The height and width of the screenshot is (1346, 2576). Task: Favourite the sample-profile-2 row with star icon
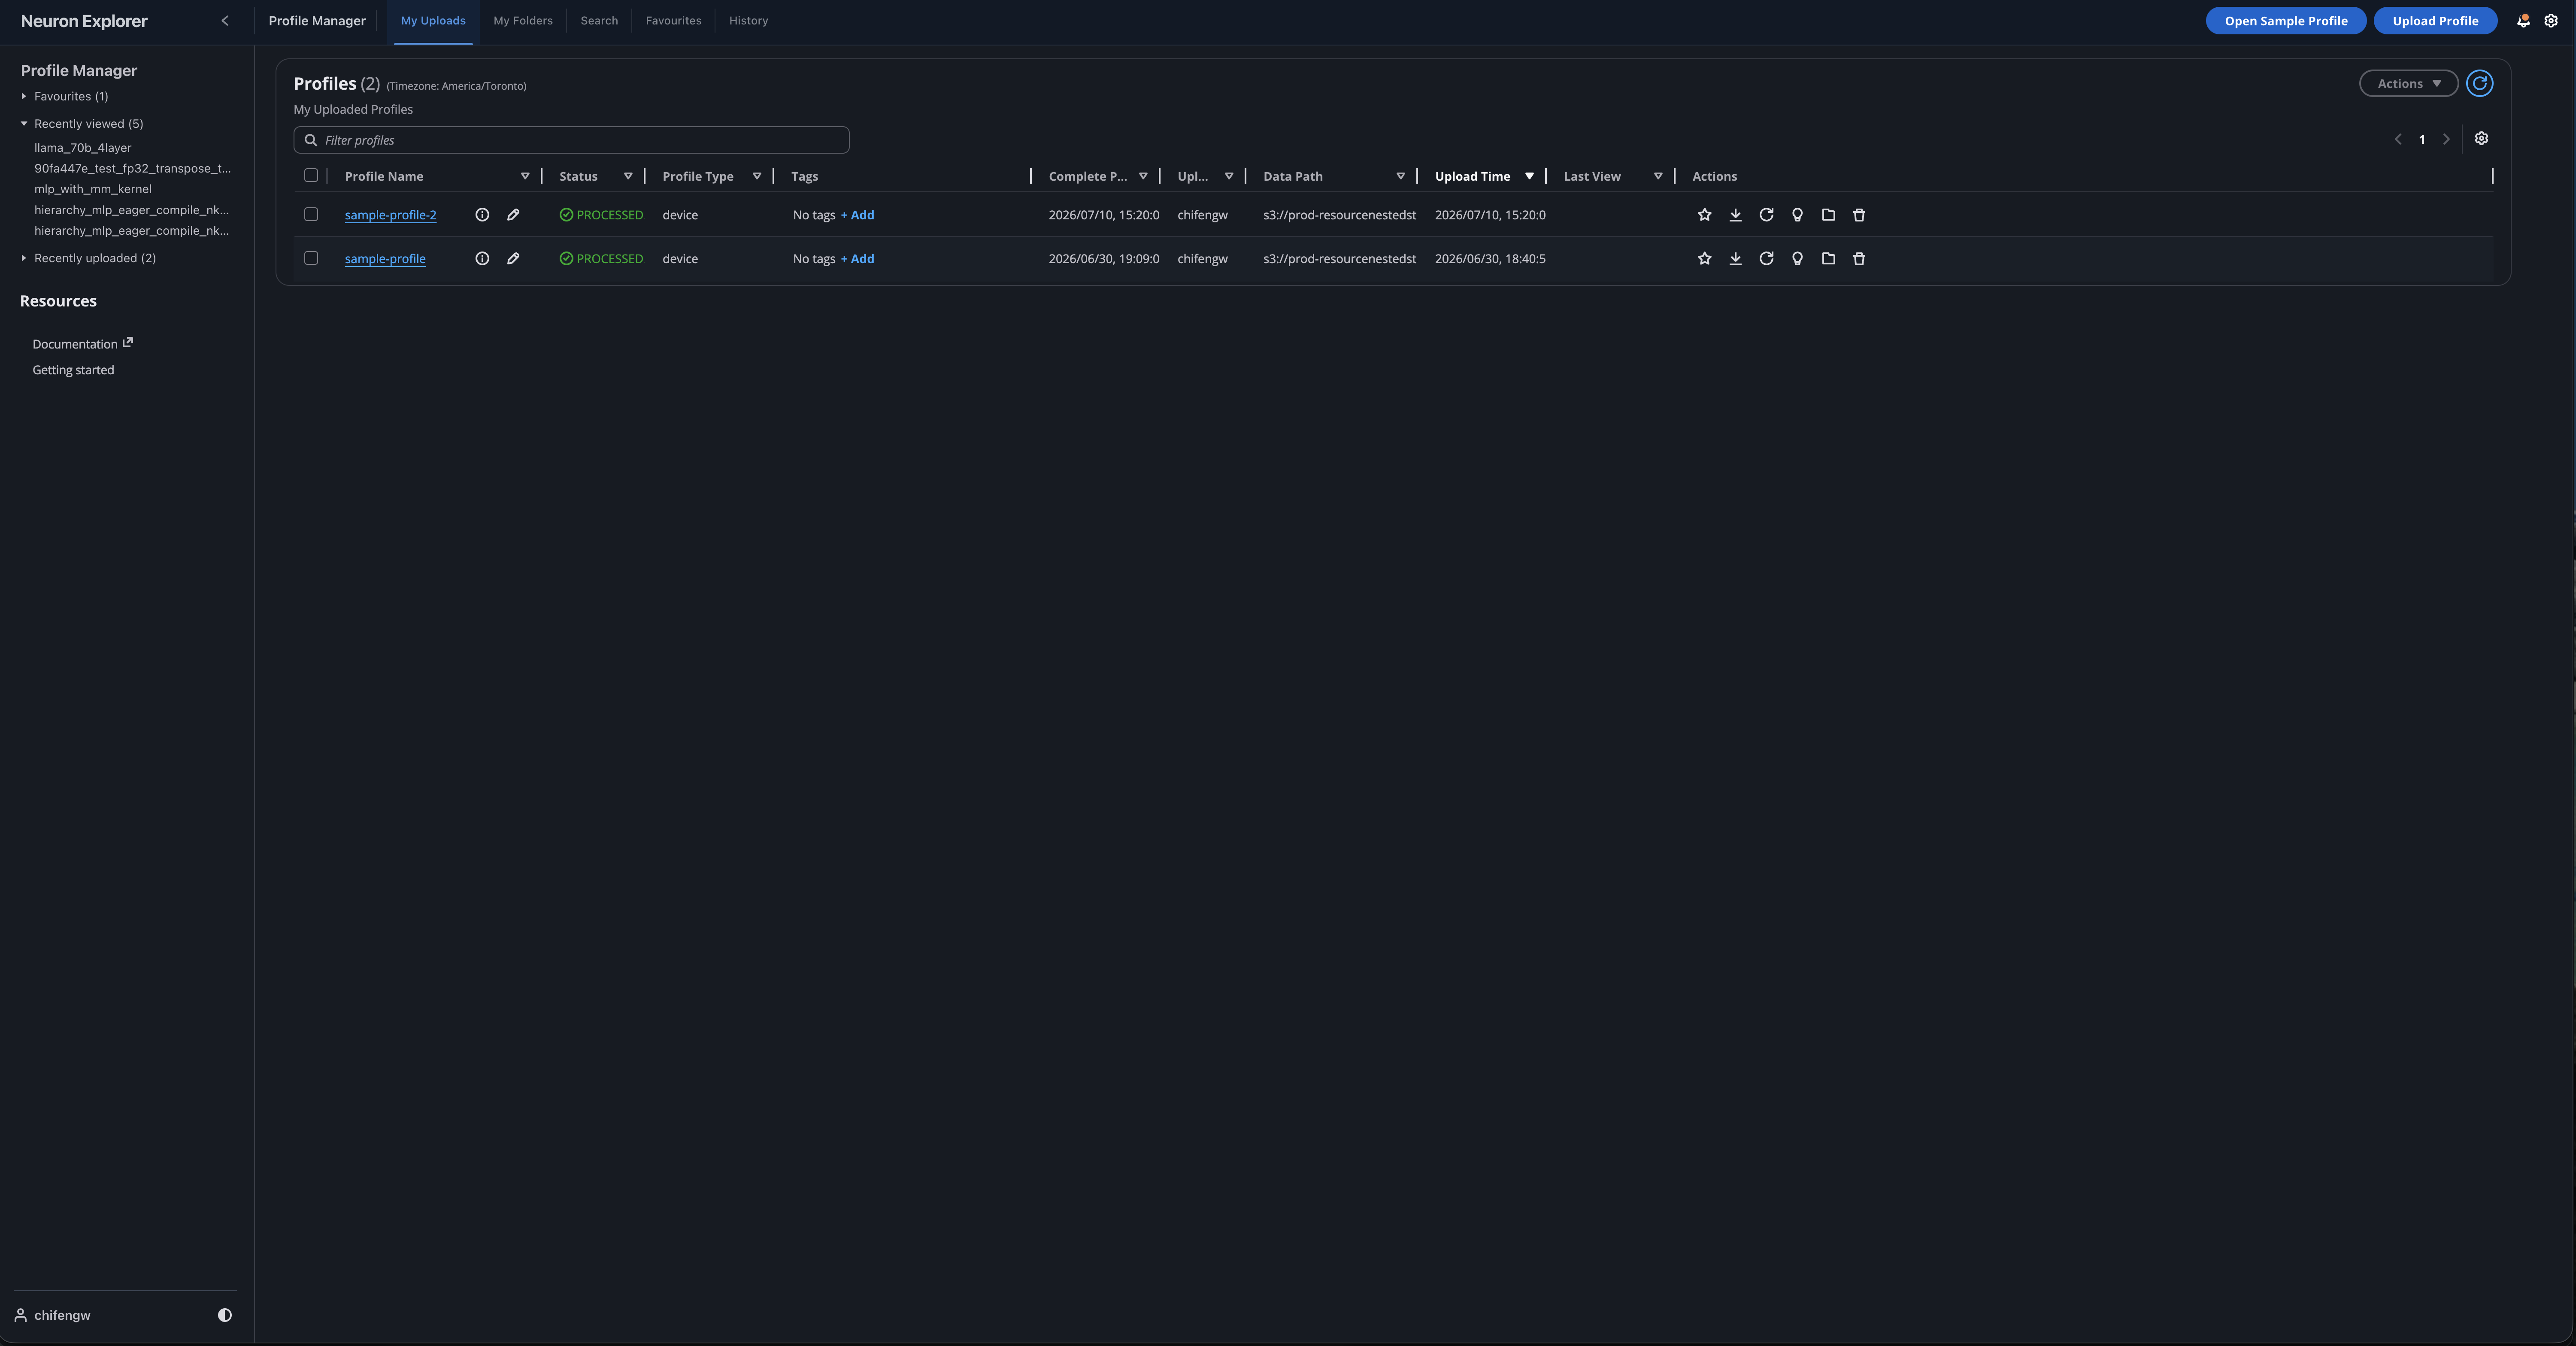coord(1704,215)
